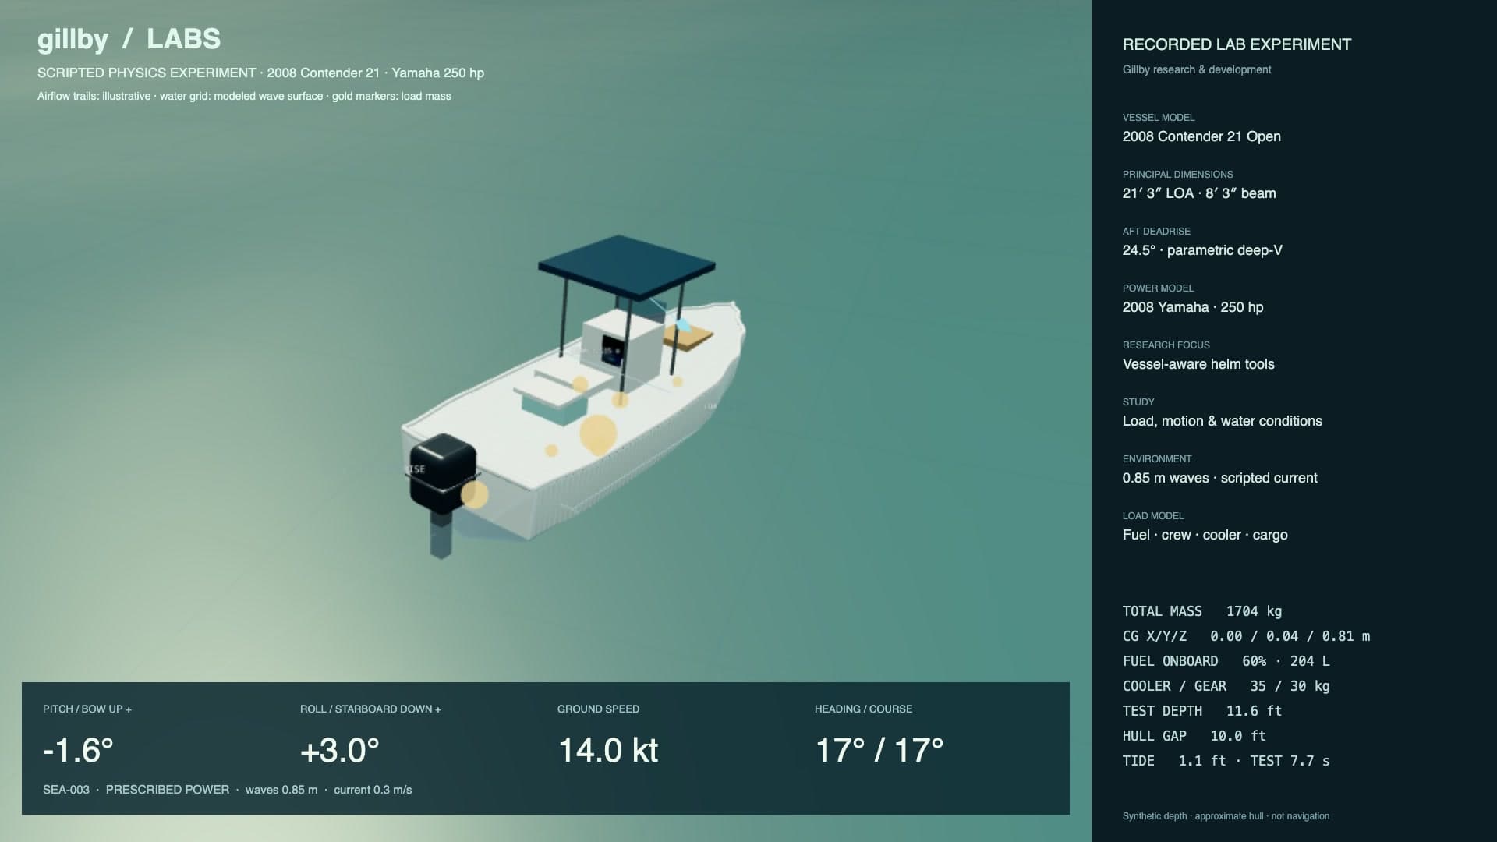Viewport: 1497px width, 842px height.
Task: Click the heading/course value 17° / 17°
Action: click(879, 750)
